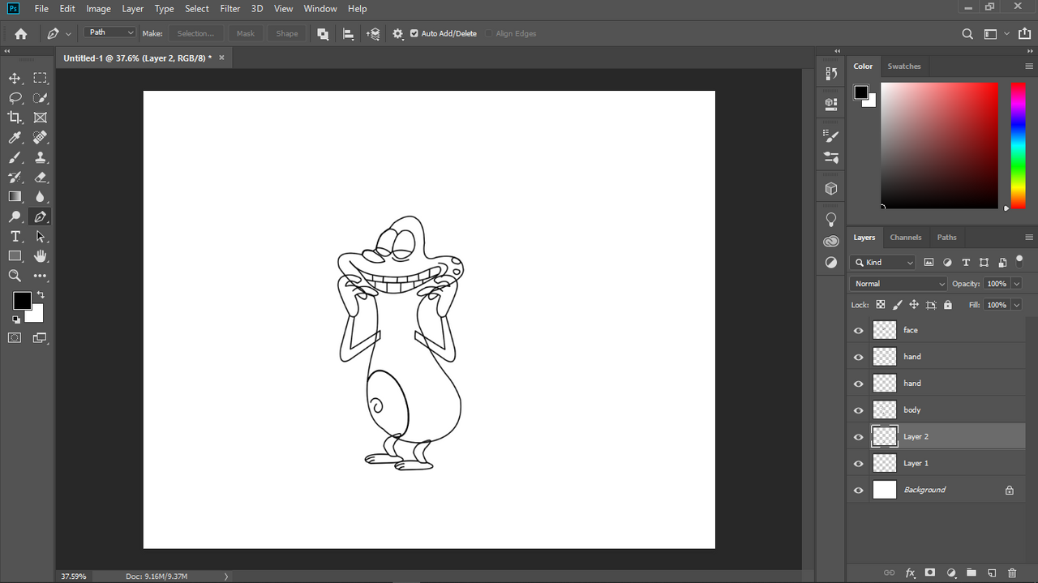The width and height of the screenshot is (1038, 583).
Task: Open the Learn lightbulb panel icon
Action: click(831, 220)
